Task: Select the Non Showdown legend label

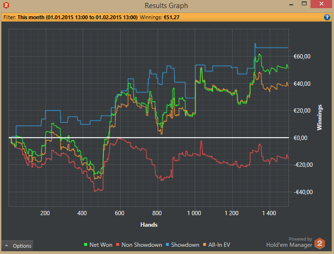Action: tap(142, 245)
